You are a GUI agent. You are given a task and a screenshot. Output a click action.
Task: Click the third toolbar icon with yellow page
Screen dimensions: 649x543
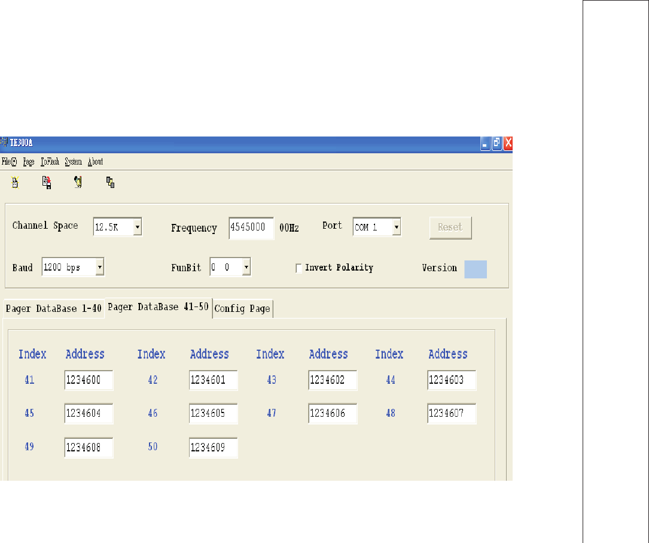click(78, 182)
